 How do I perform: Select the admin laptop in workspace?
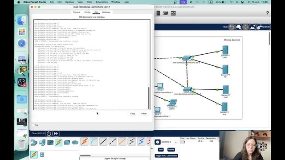point(172,103)
